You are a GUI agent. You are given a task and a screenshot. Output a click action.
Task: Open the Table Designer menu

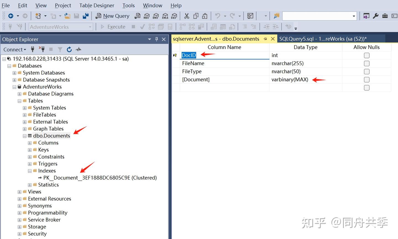97,5
